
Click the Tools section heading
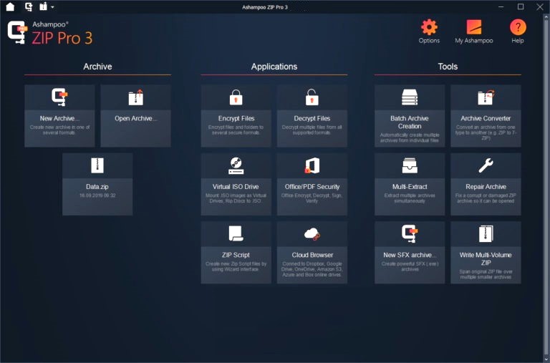(448, 67)
